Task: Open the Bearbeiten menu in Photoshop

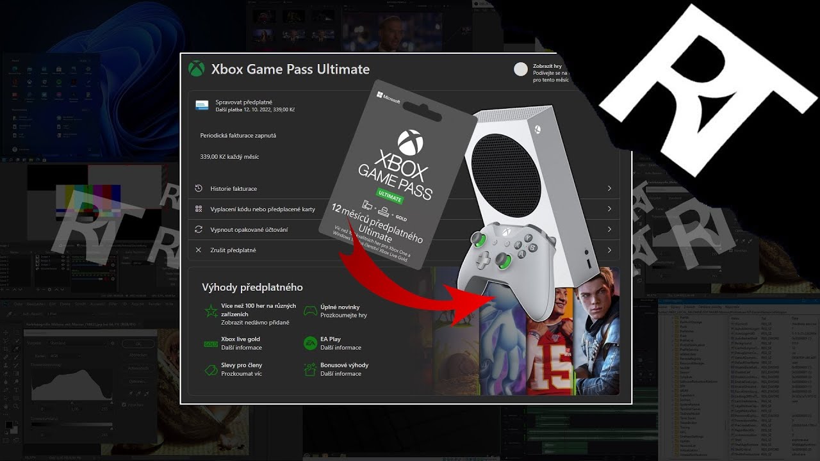Action: (x=35, y=304)
